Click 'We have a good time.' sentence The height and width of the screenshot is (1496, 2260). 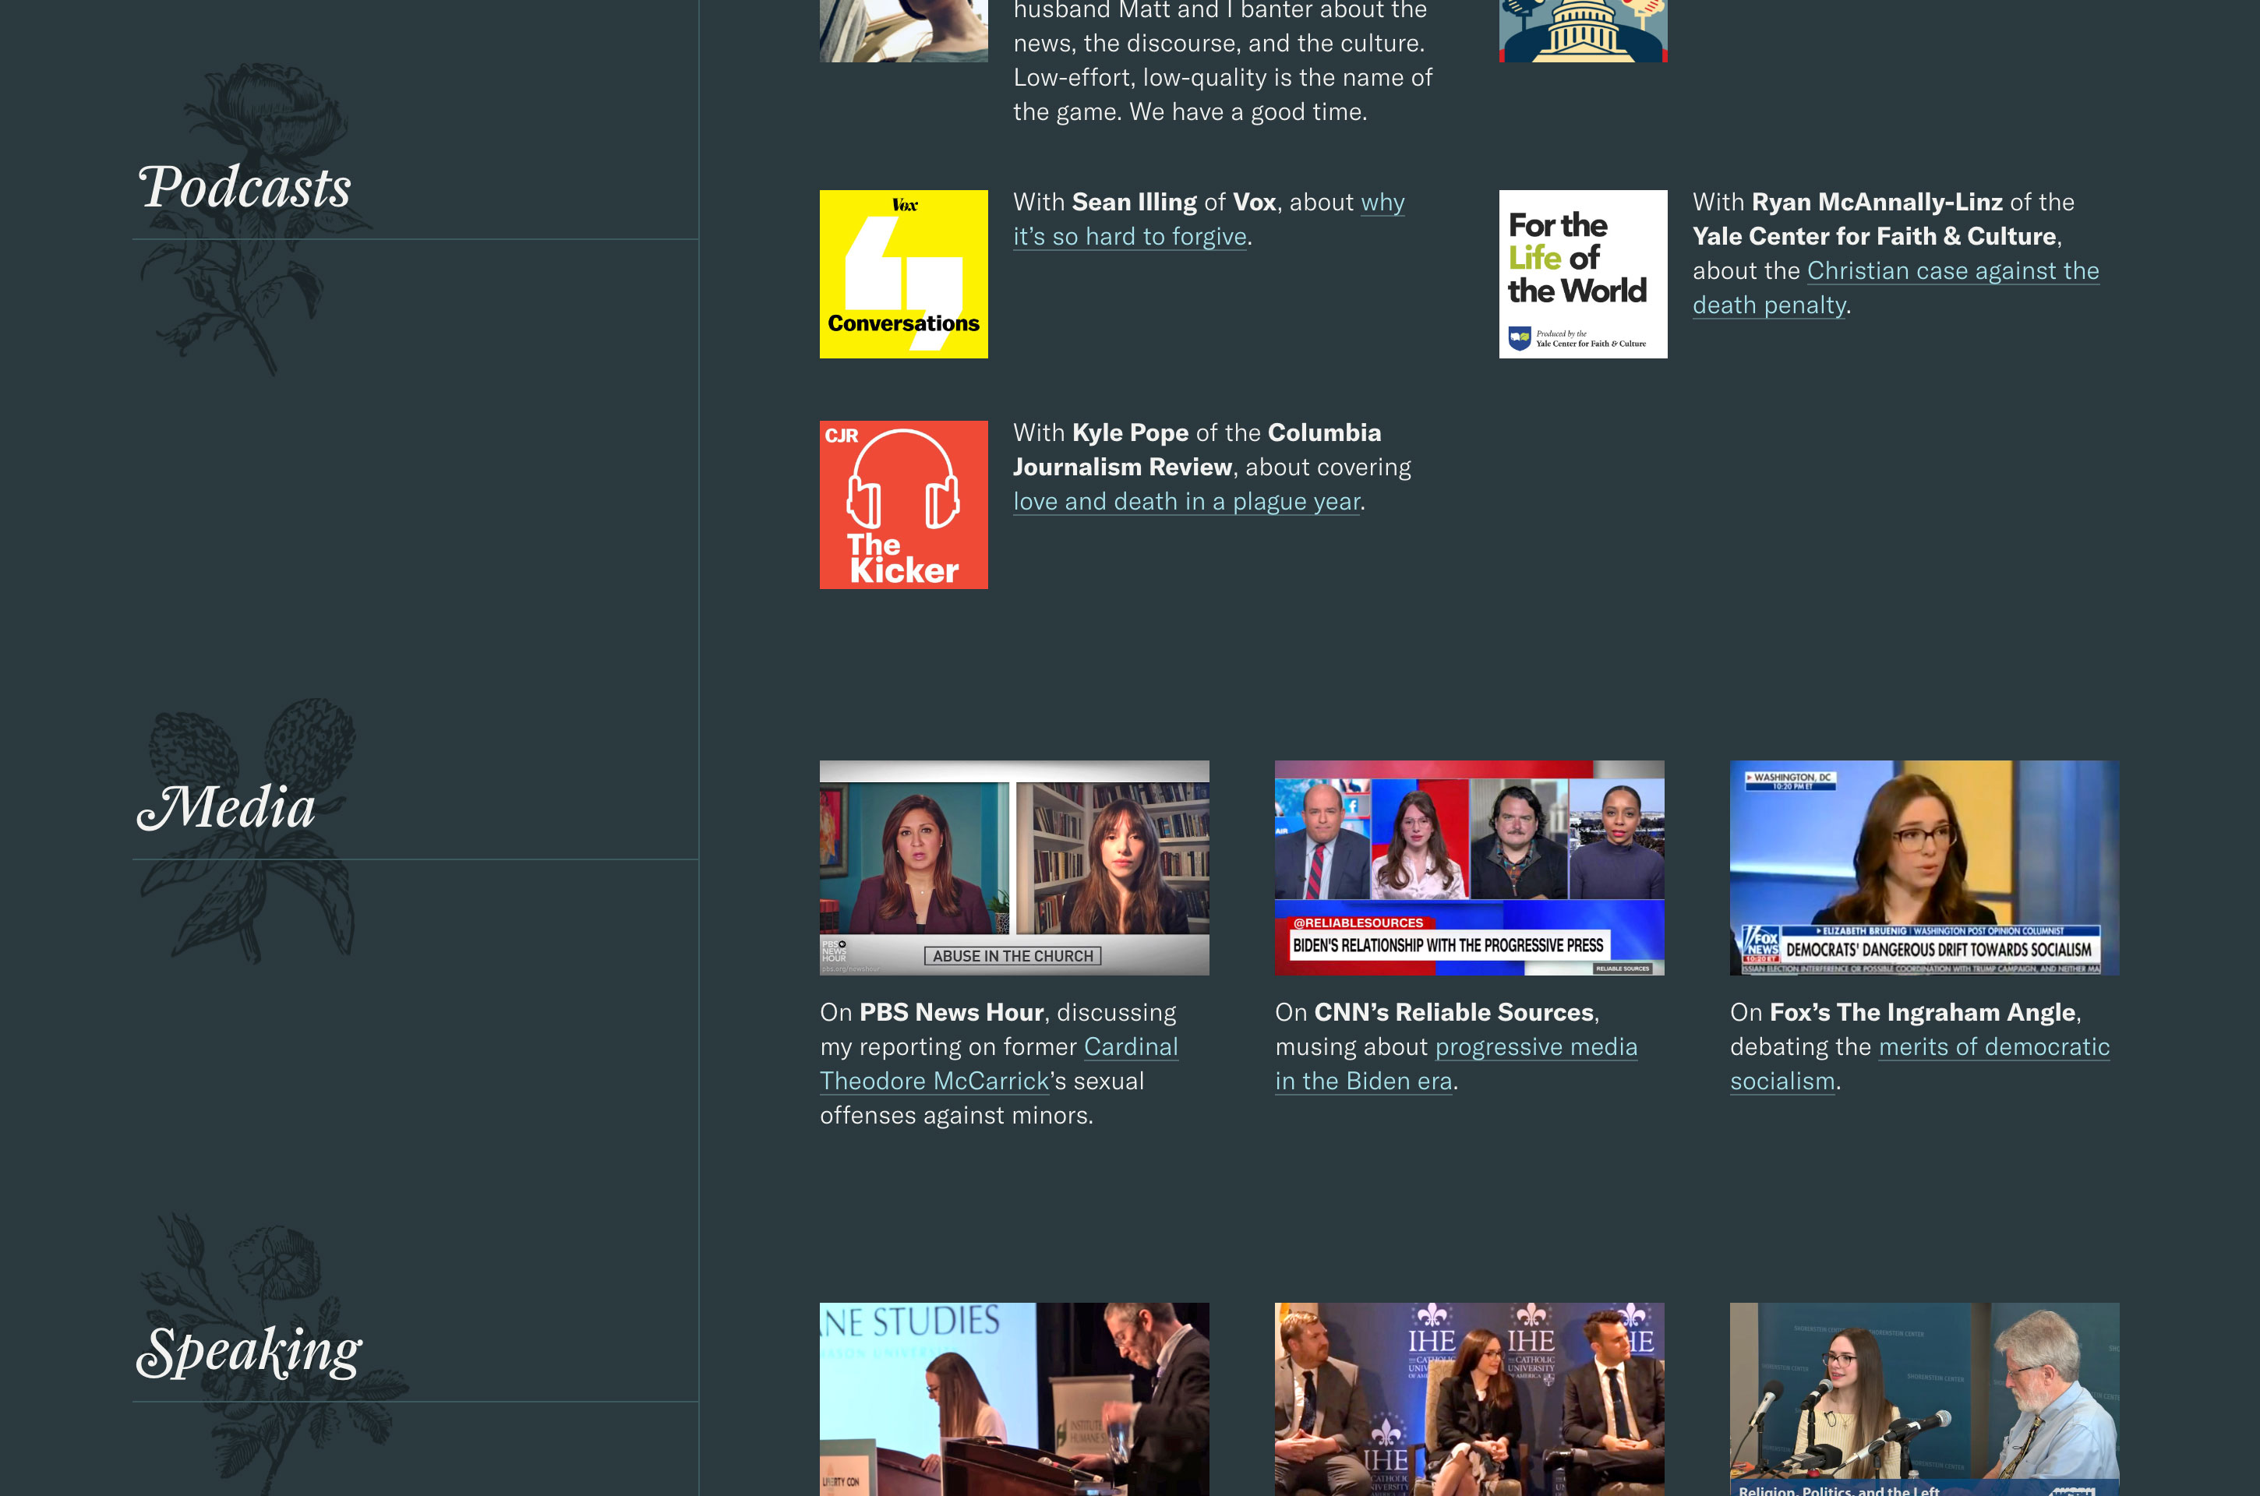click(1248, 112)
